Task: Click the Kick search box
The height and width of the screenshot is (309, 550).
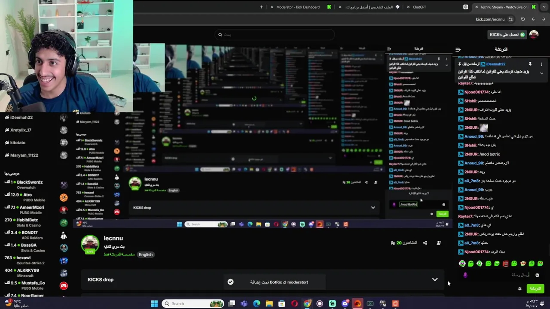Action: (275, 35)
